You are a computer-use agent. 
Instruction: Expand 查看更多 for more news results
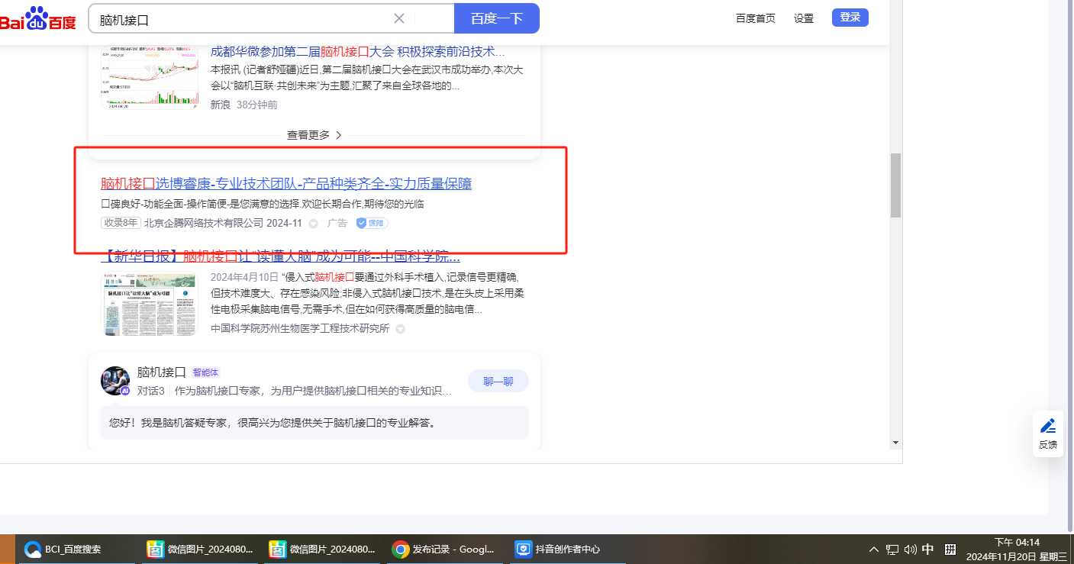[314, 135]
